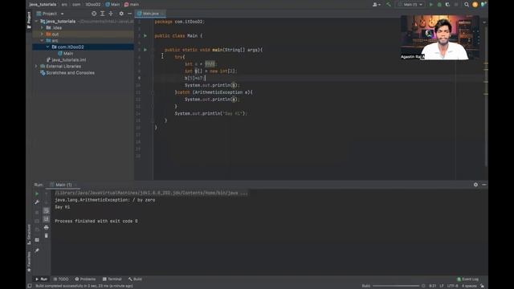Open the Run tool window tab
This screenshot has width=514, height=289.
tap(41, 279)
